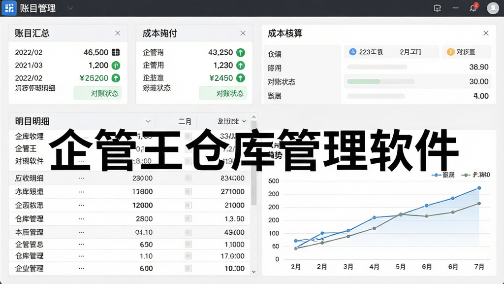Toggle checkbox in 本库管理 row
This screenshot has width=504, height=284.
tap(189, 232)
